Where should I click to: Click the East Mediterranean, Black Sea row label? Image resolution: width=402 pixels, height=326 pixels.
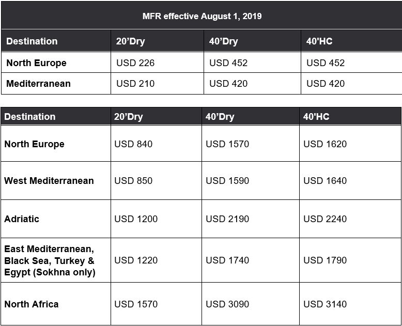50,260
